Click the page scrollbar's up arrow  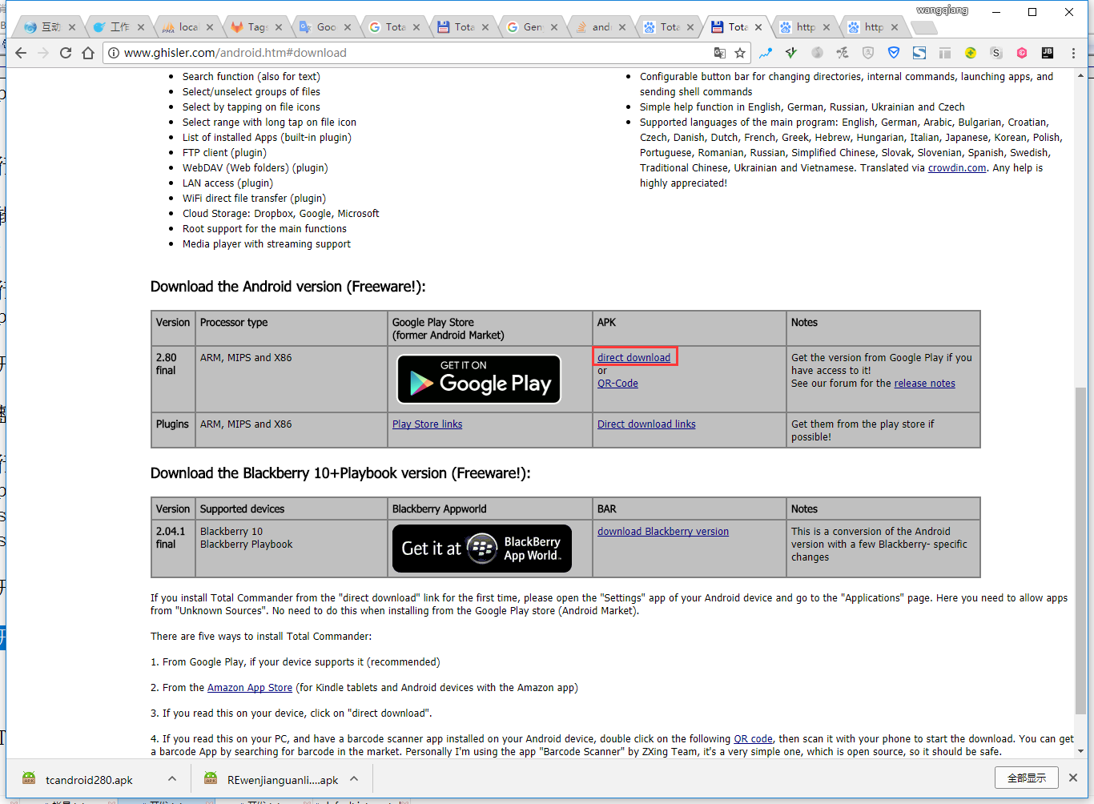[1081, 75]
